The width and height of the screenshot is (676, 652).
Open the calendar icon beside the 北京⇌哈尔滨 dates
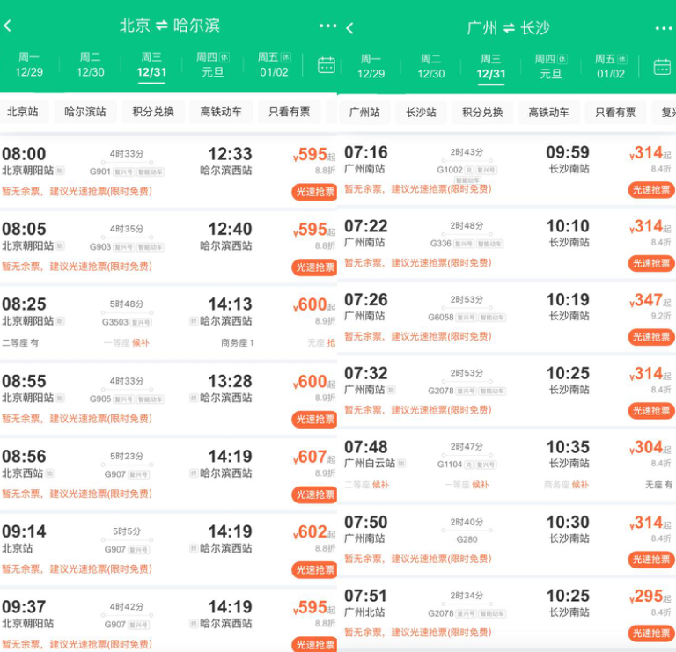(327, 65)
